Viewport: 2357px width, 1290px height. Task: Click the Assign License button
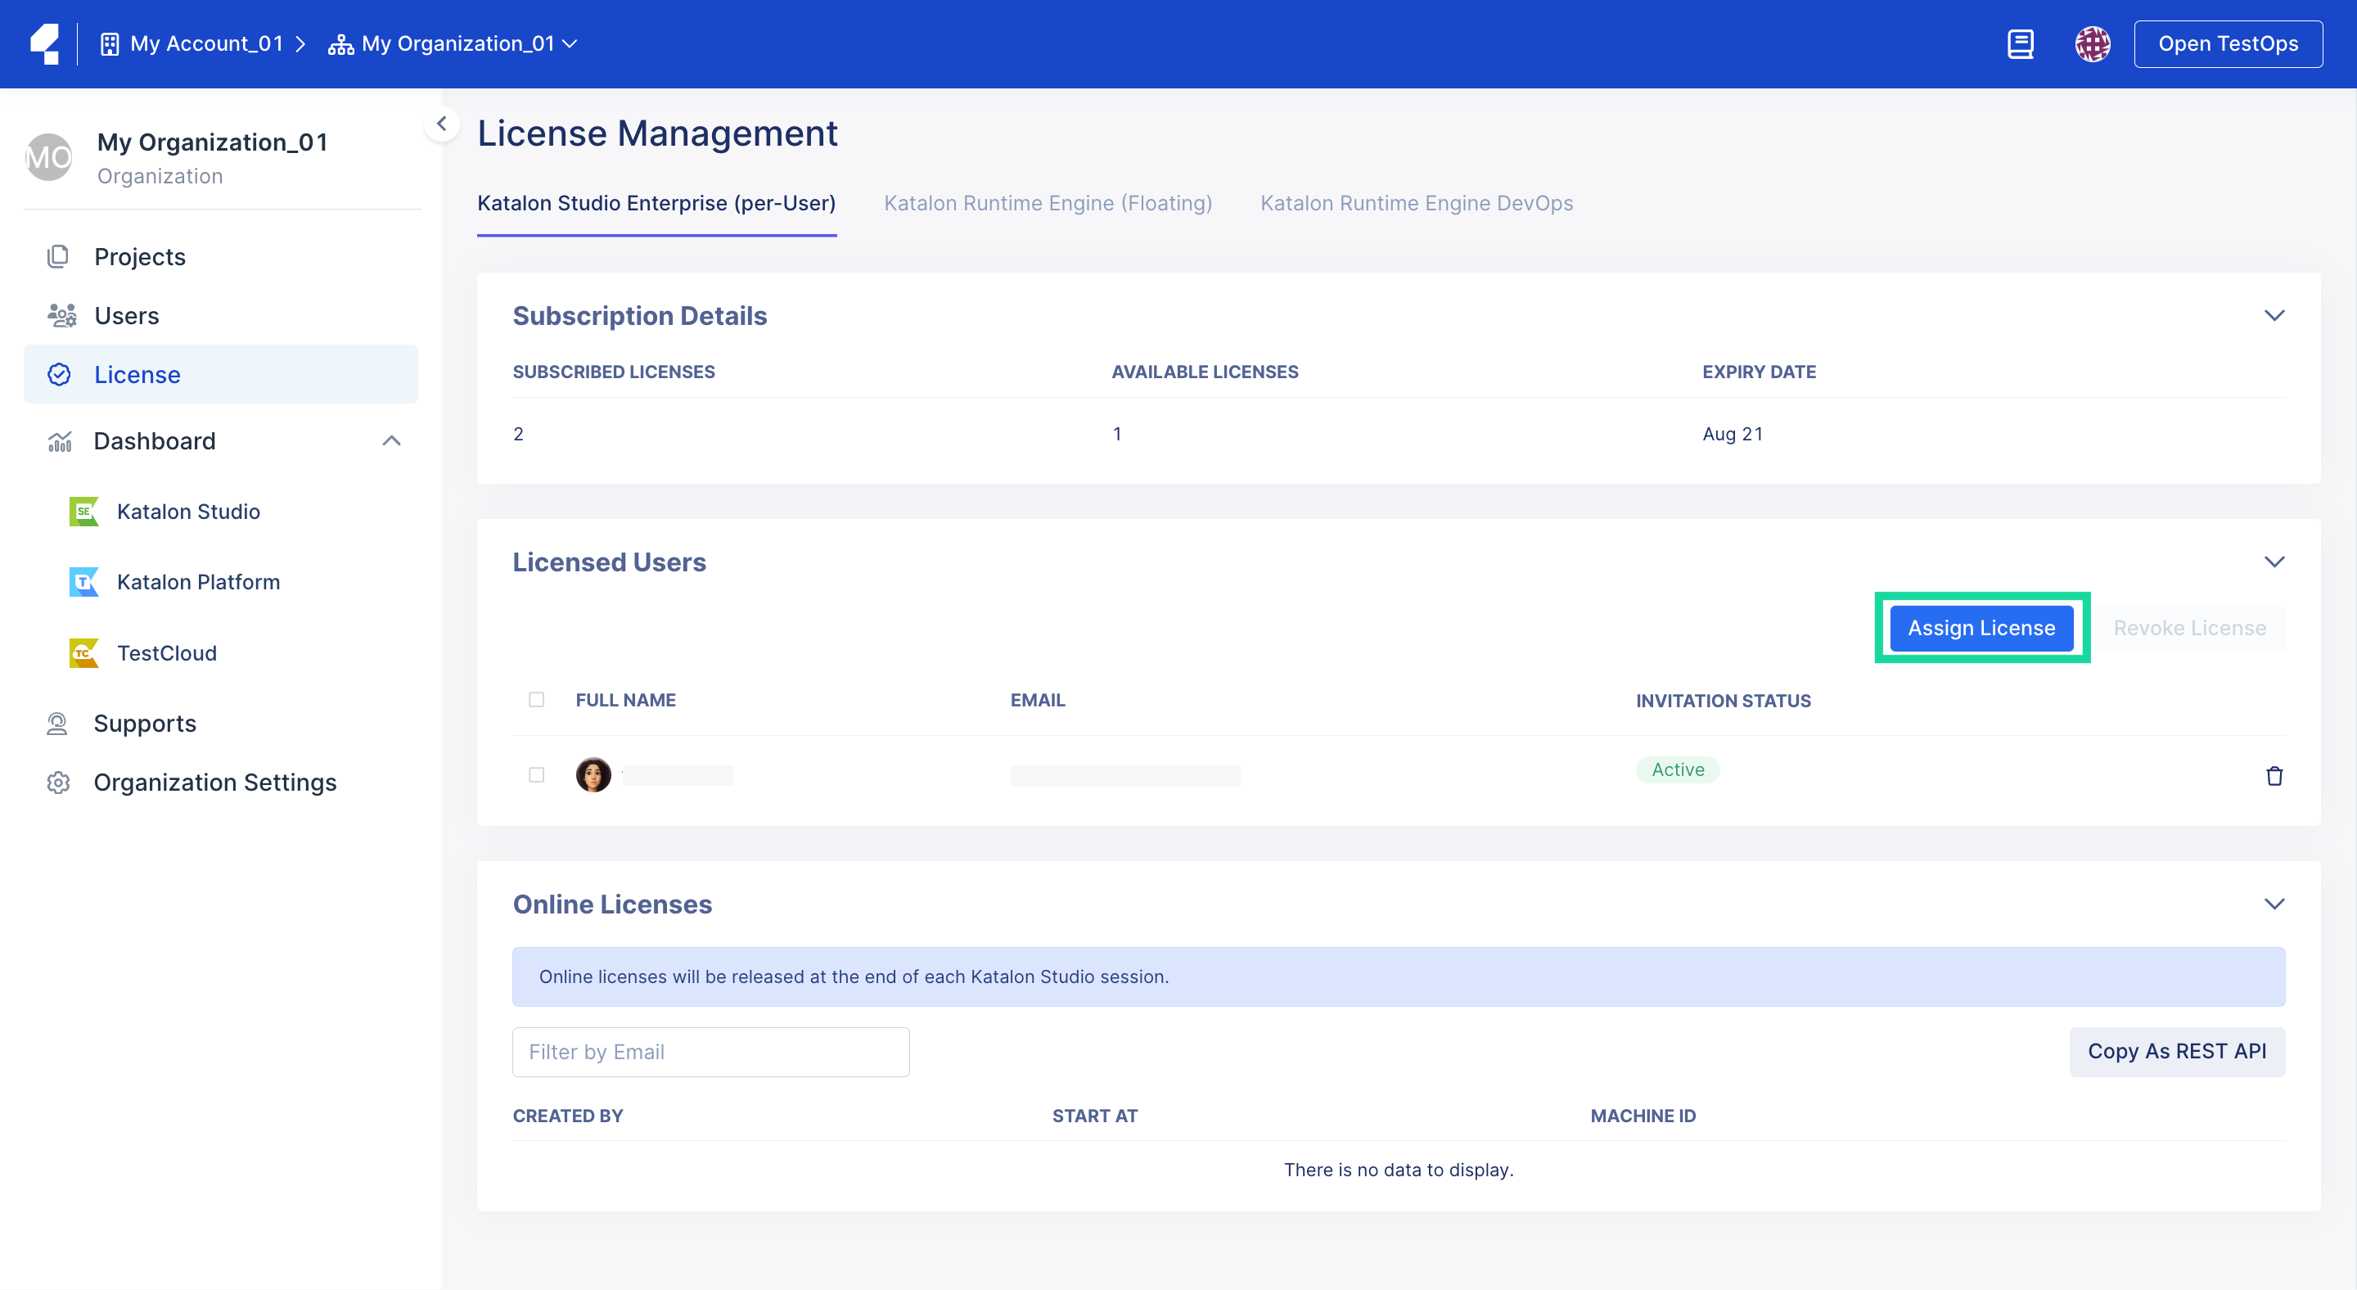tap(1982, 628)
